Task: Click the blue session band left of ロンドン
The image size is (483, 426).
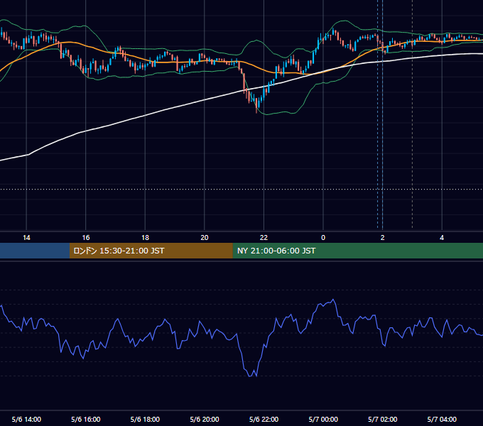Action: [x=35, y=251]
